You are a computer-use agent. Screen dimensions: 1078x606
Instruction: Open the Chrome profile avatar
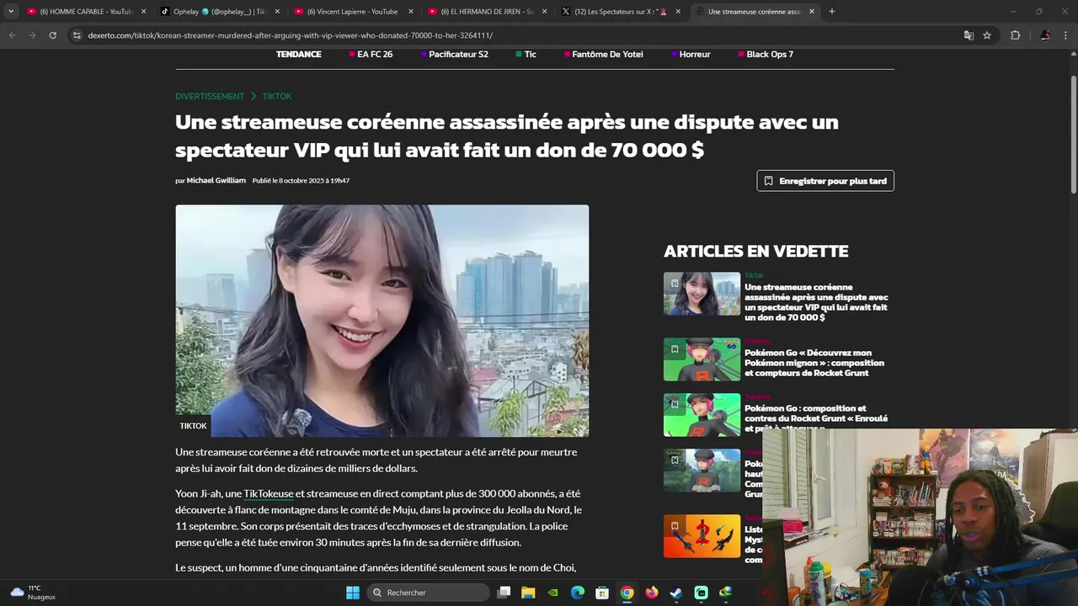(x=1045, y=35)
